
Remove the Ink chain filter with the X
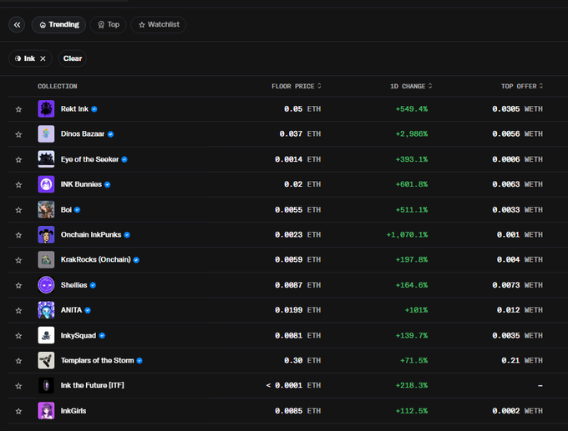(43, 58)
